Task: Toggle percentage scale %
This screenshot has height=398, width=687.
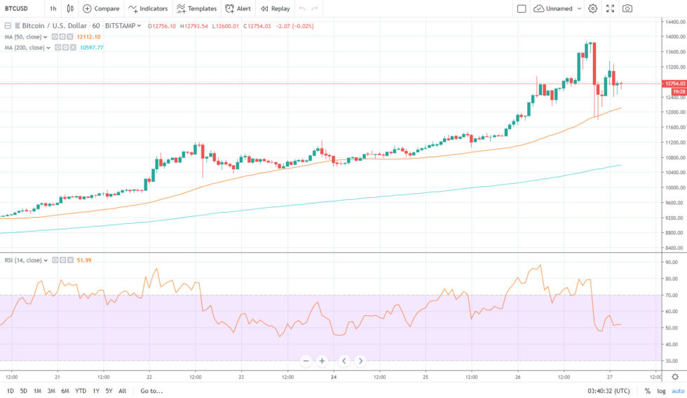Action: [x=647, y=391]
